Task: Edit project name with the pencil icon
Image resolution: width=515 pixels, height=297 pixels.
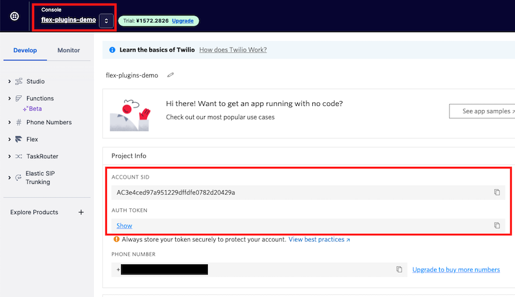Action: (170, 75)
